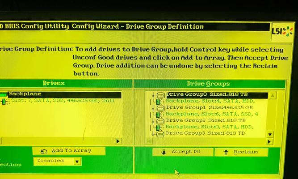Select Backplane, Slot:0, SATA, HDD entry
Image resolution: width=298 pixels, height=179 pixels.
[x=209, y=127]
